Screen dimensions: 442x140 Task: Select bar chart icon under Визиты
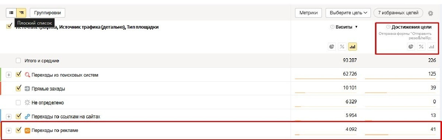[352, 47]
